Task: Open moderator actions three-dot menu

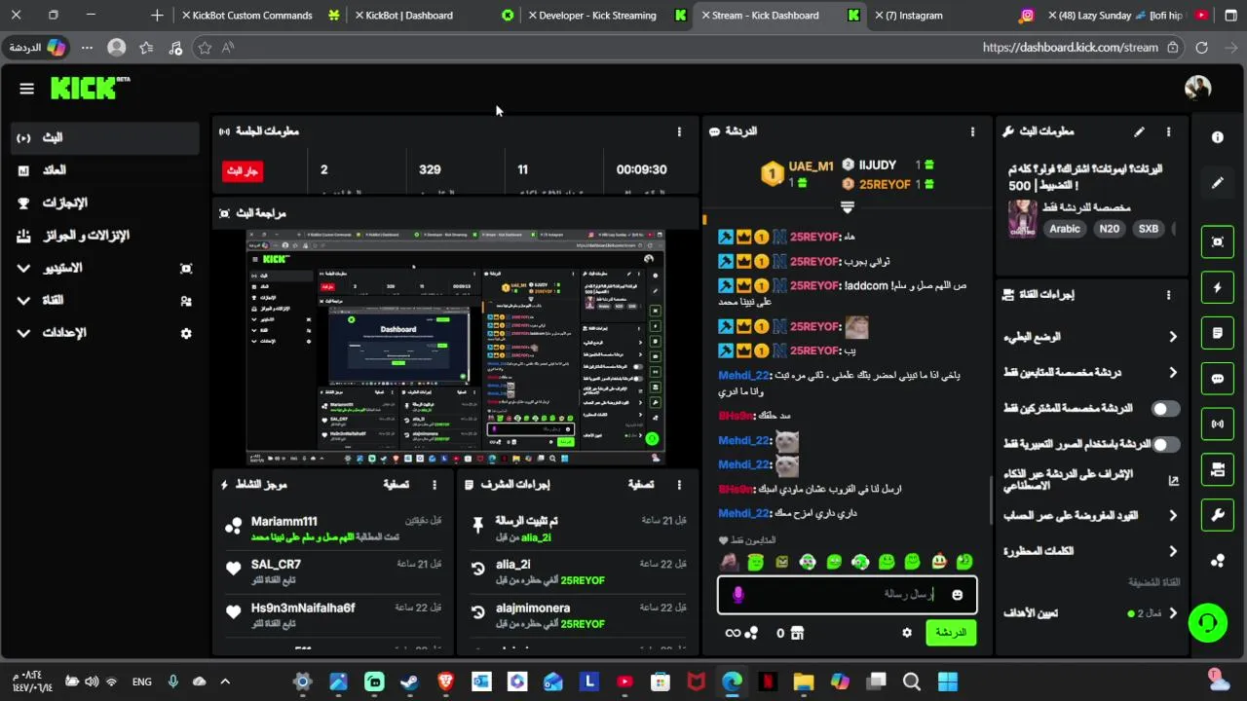Action: tap(679, 484)
